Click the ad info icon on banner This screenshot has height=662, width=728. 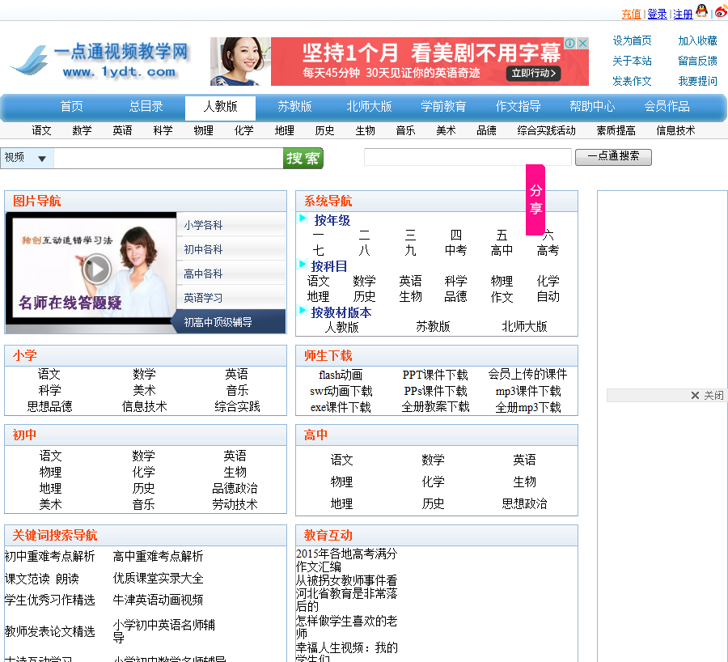569,43
